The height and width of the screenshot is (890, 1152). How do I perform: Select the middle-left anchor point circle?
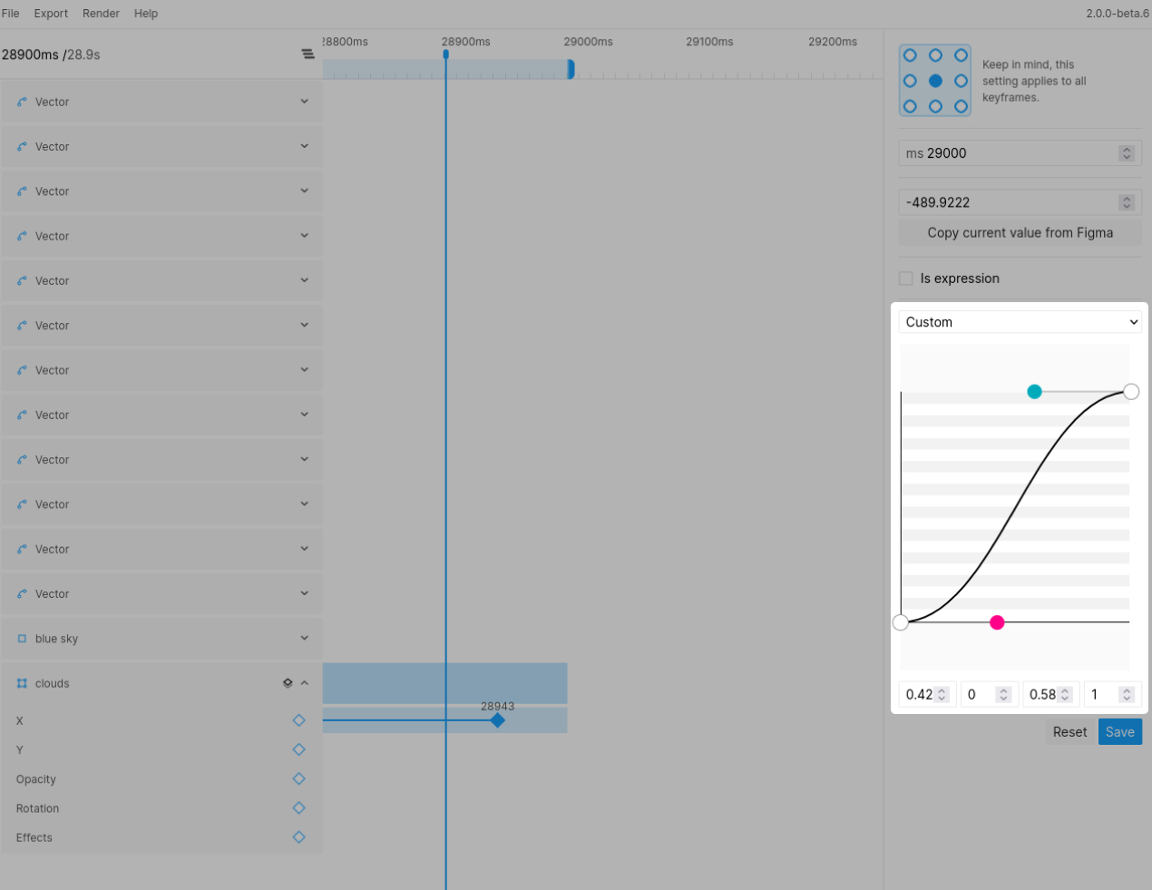pos(910,81)
